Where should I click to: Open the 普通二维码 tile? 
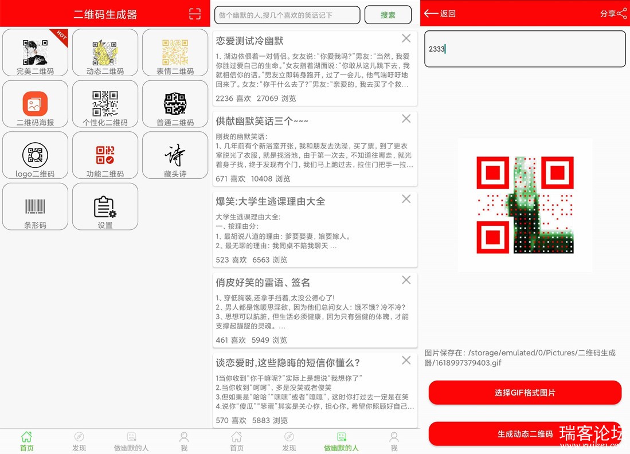175,104
